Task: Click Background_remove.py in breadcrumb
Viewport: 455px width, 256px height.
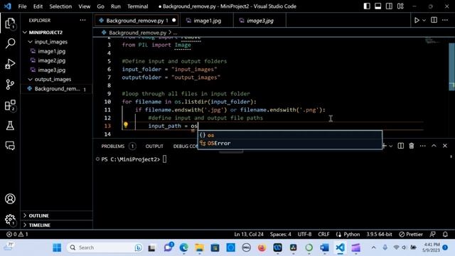Action: (x=137, y=33)
